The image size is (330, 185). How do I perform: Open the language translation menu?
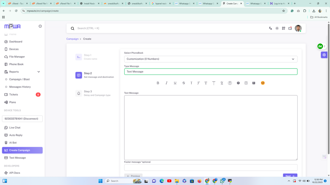tap(271, 28)
